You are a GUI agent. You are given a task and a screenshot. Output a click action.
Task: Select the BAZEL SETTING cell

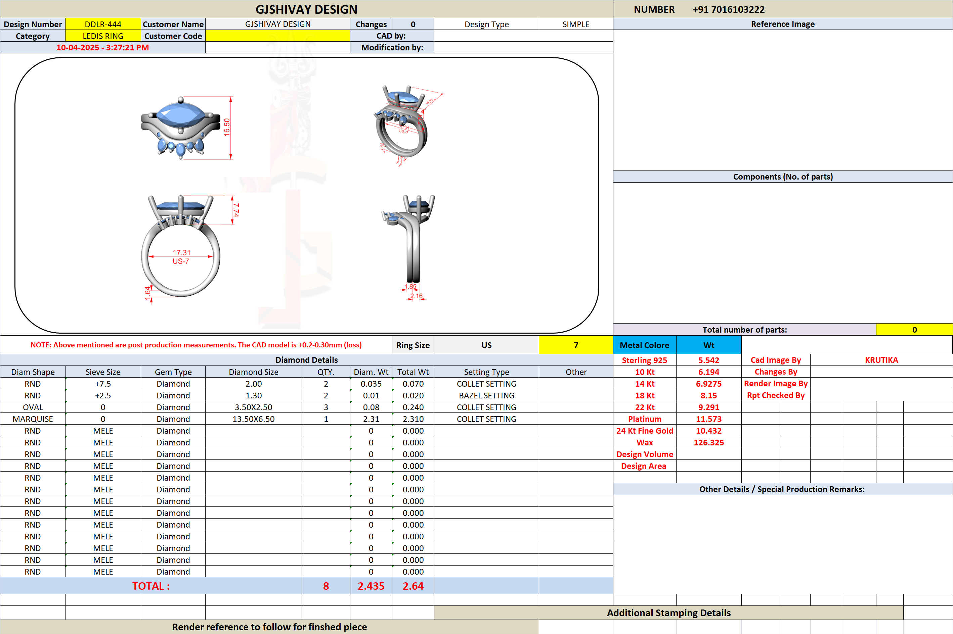pyautogui.click(x=486, y=395)
